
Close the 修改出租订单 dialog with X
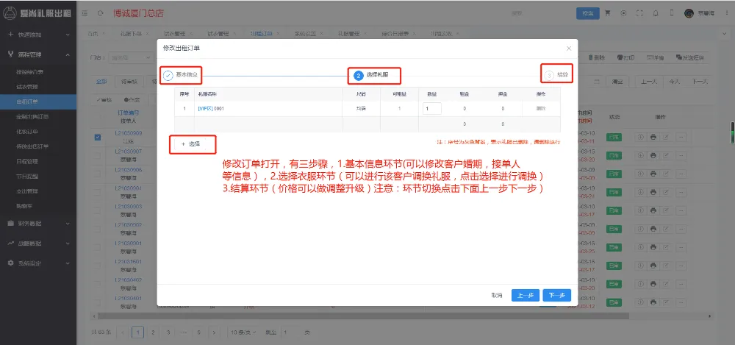(x=568, y=48)
